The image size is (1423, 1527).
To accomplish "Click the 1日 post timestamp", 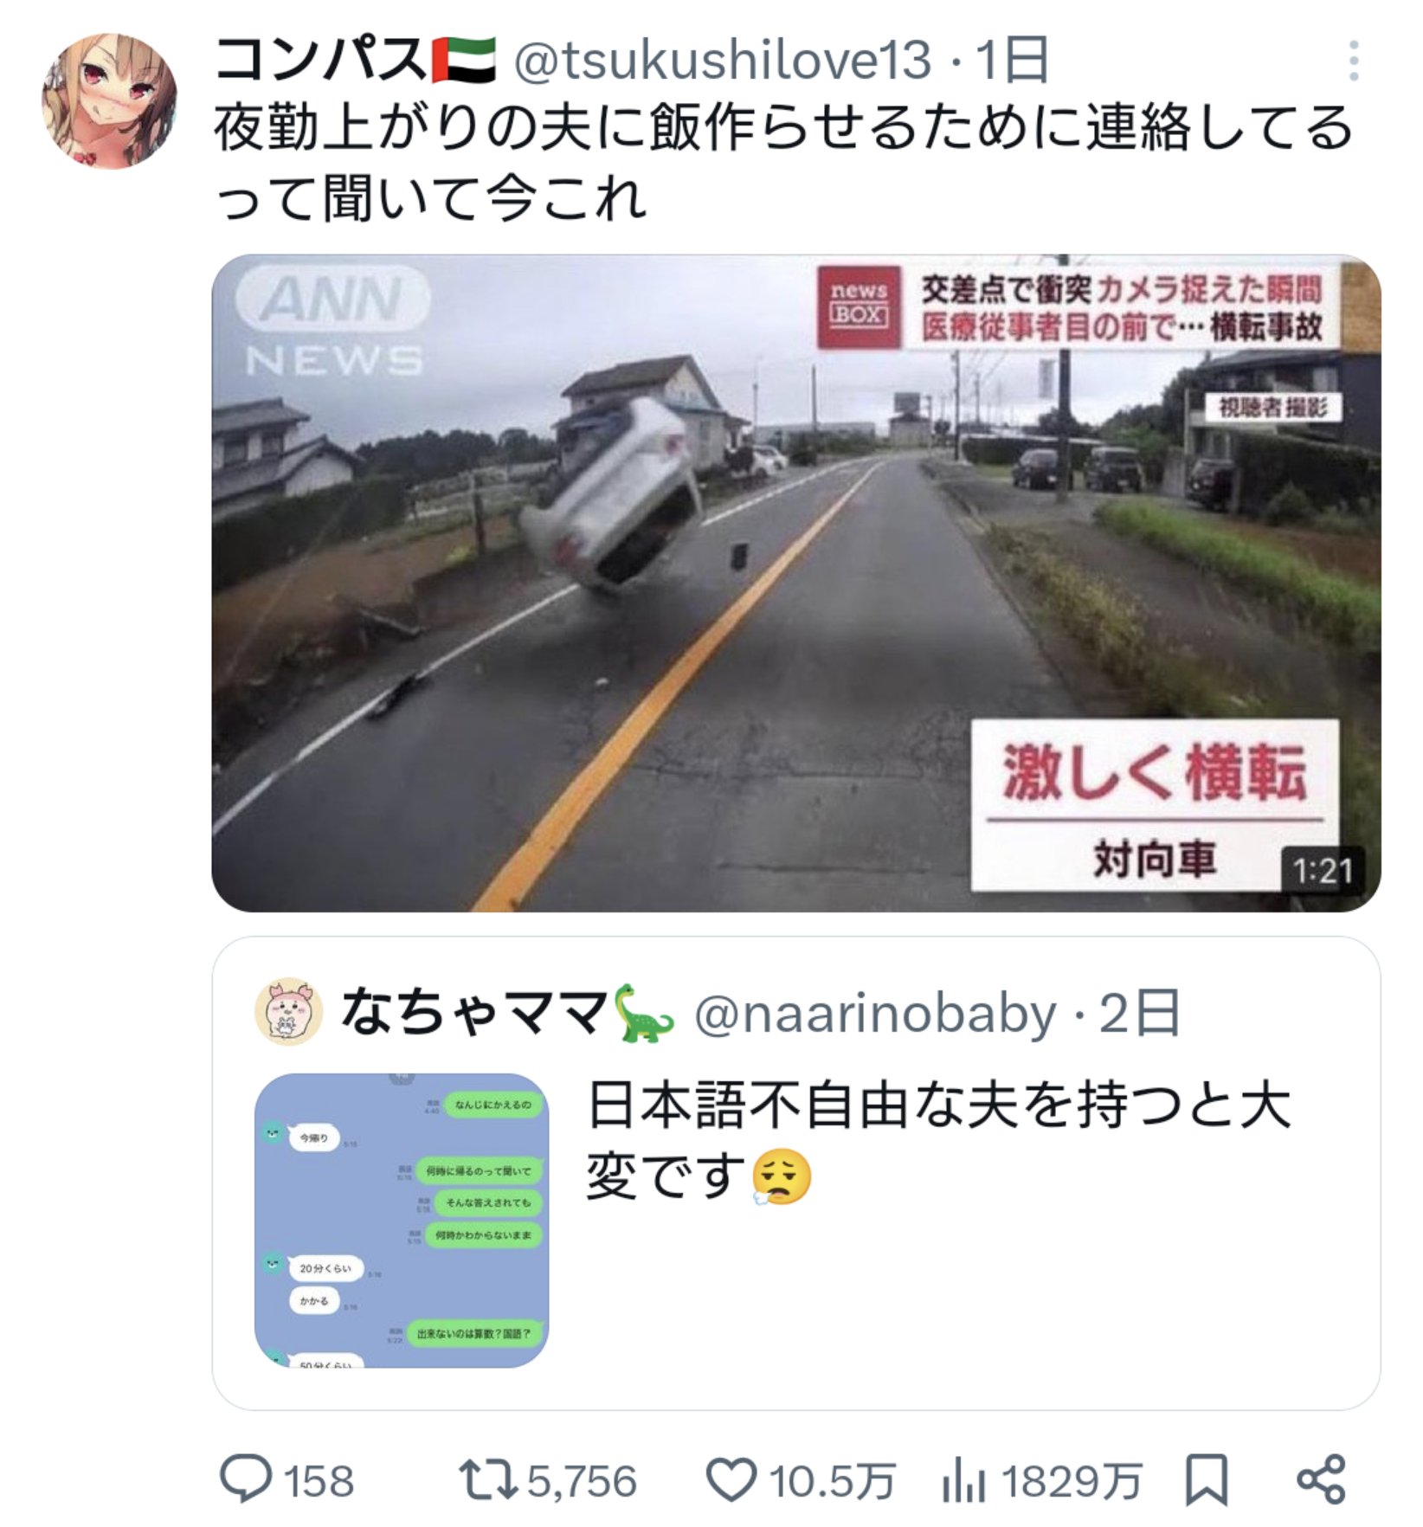I will pyautogui.click(x=1012, y=61).
